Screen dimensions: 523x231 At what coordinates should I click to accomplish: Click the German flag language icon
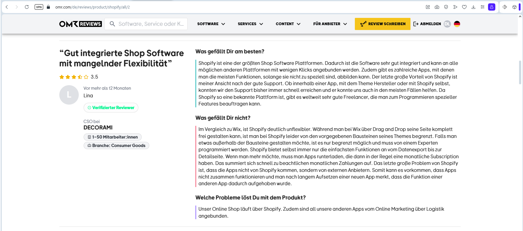click(457, 24)
